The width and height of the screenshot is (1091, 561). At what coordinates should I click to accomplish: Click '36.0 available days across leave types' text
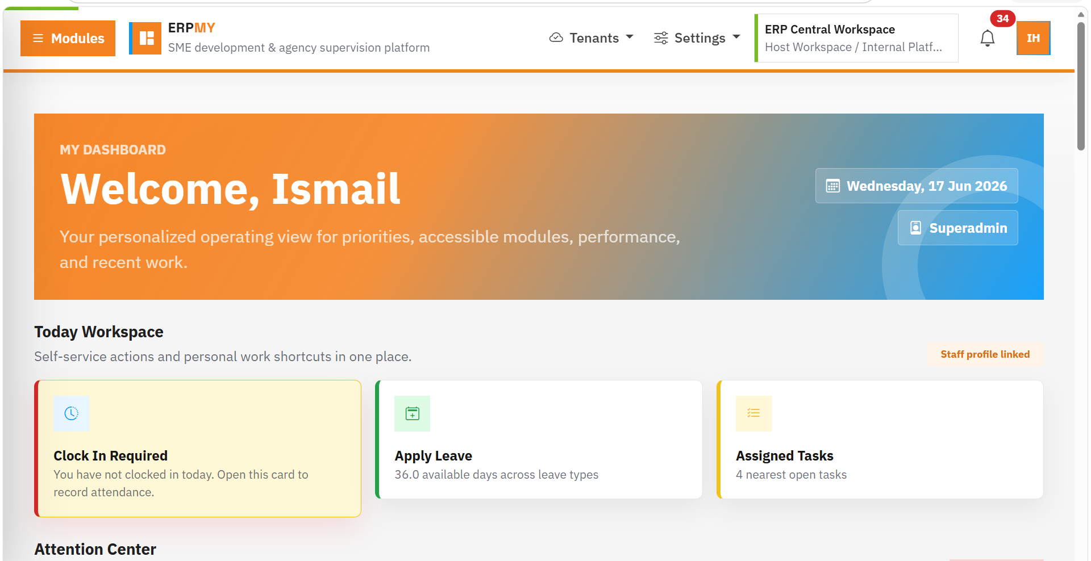coord(497,475)
